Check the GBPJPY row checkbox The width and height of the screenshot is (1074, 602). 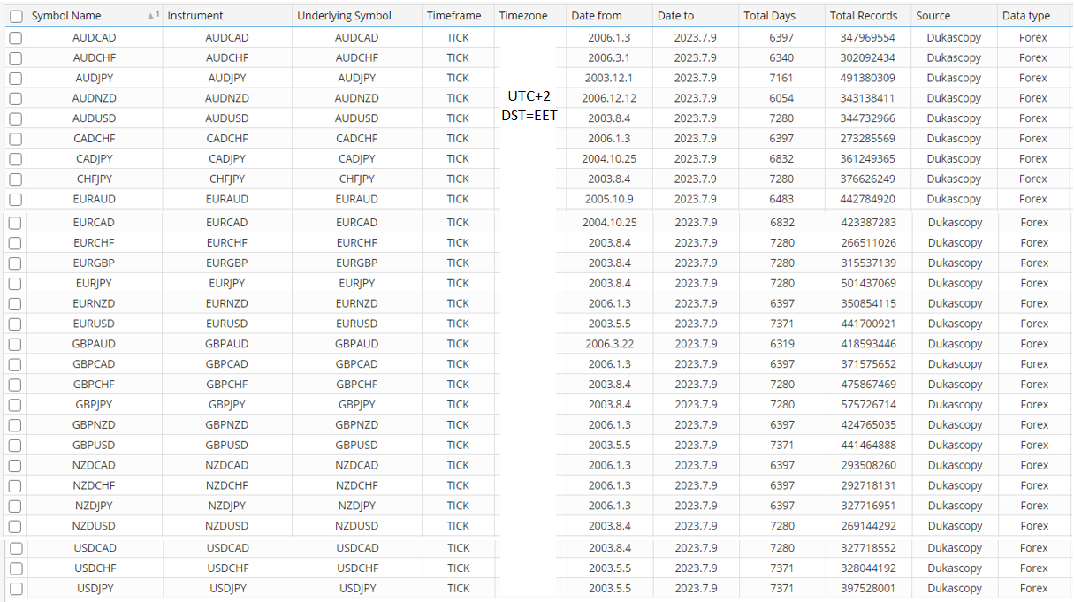pyautogui.click(x=16, y=405)
